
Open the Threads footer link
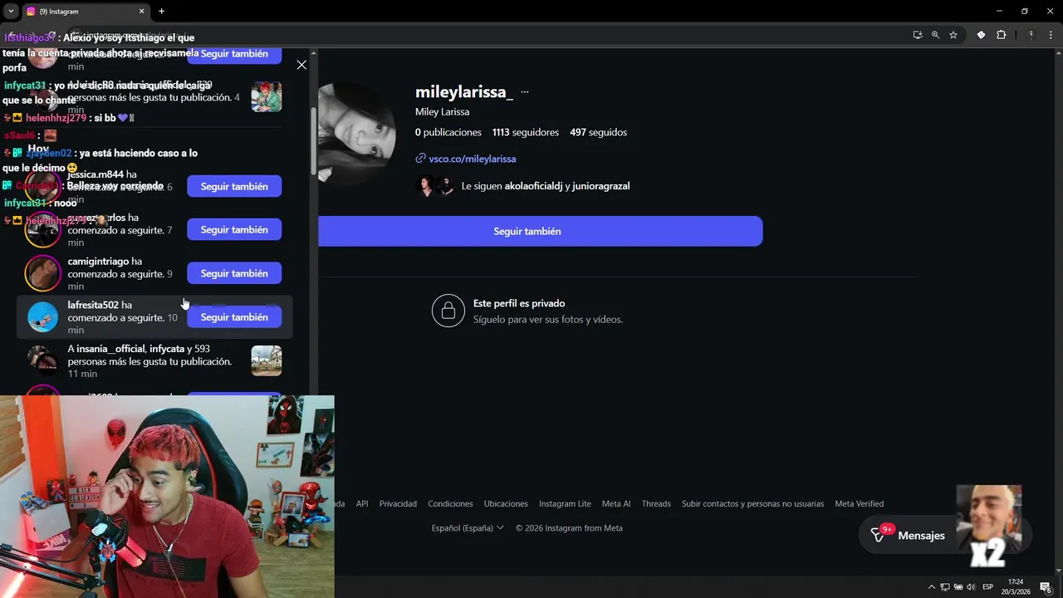click(x=656, y=503)
